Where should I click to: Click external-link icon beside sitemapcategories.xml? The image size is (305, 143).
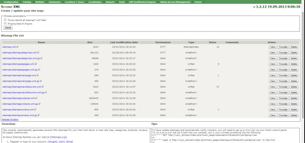[x=39, y=52]
